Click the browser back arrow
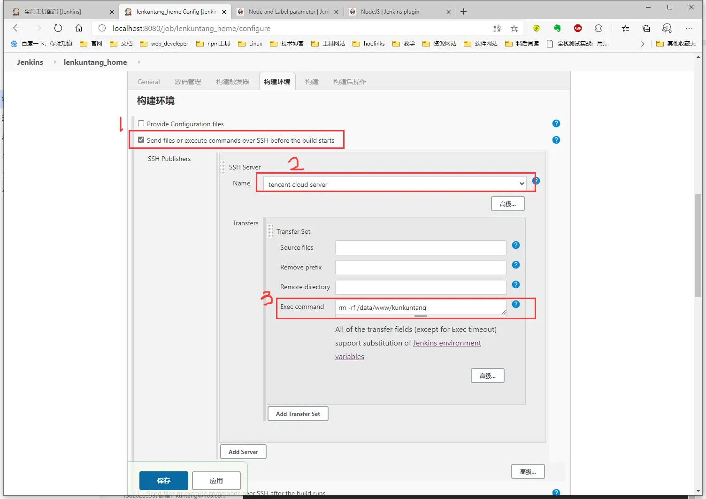Viewport: 706px width, 499px height. 17,28
